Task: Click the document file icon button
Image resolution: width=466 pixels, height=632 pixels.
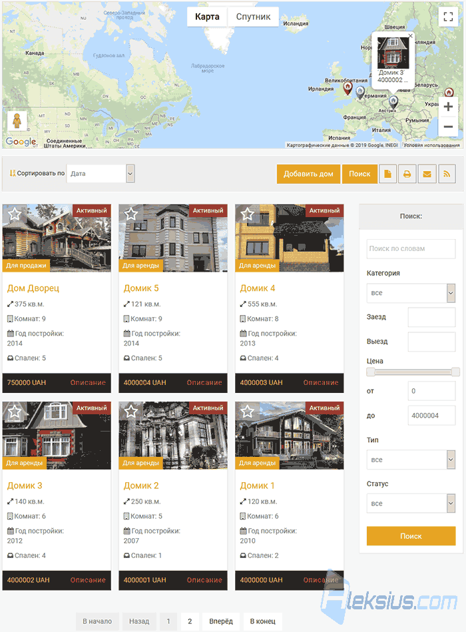Action: click(387, 174)
